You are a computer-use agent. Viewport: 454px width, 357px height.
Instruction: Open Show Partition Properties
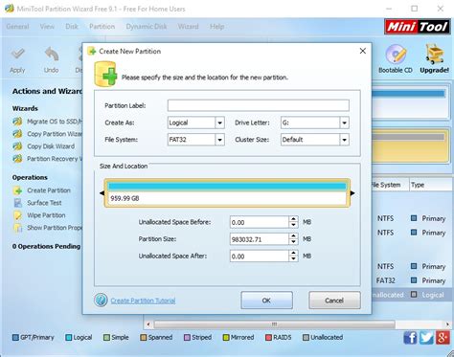tap(48, 228)
